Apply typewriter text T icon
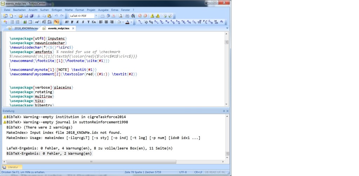The height and width of the screenshot is (176, 359). 89,22
